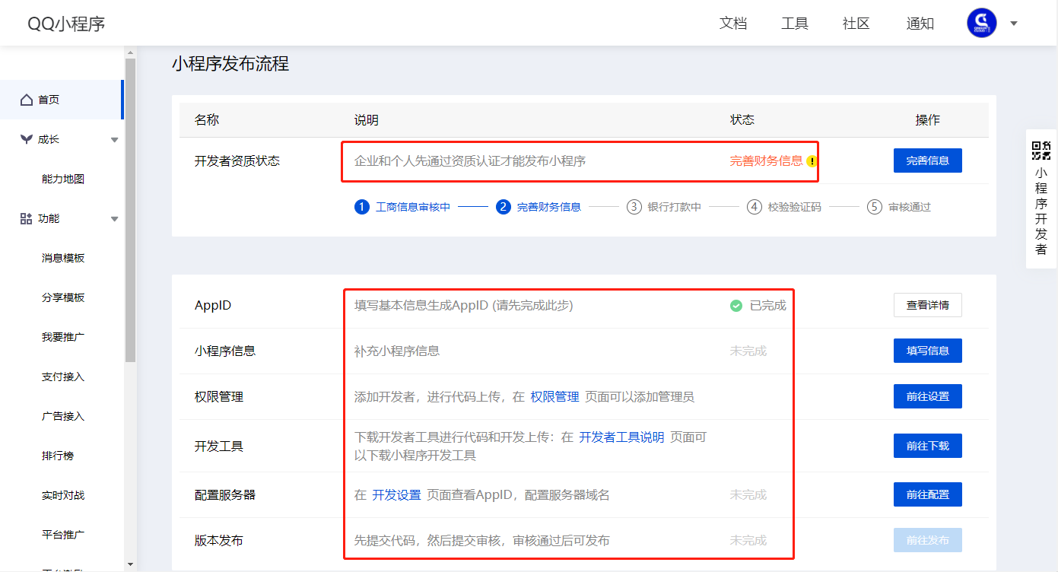Click step 3 circle 银行打款中
Screen dimensions: 1058x572
coord(634,207)
